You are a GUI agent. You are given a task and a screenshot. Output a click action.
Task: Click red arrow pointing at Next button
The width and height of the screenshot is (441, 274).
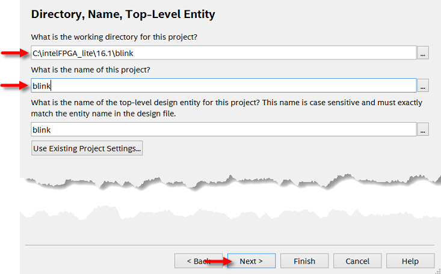click(220, 261)
